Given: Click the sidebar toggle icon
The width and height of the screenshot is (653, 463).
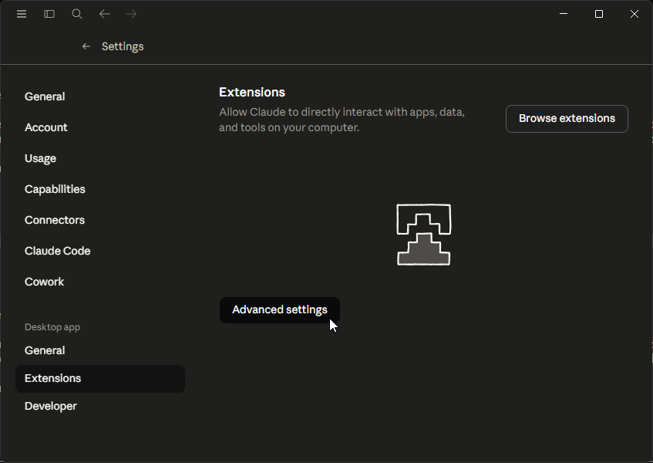Looking at the screenshot, I should coord(49,13).
